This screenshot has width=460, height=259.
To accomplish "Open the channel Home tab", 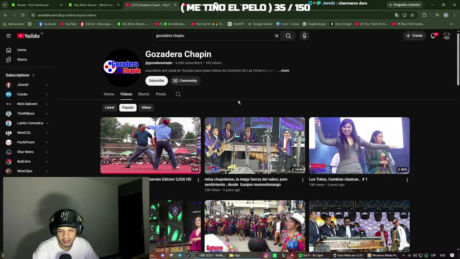I will [x=109, y=94].
